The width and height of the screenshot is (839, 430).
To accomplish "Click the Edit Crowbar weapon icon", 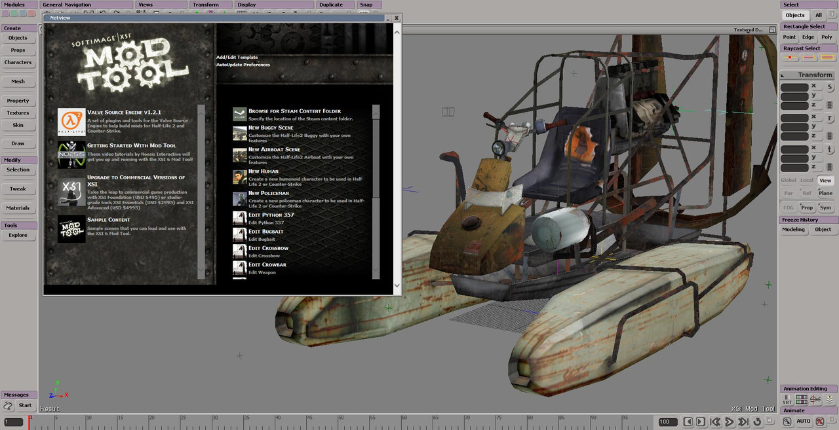I will coord(240,268).
